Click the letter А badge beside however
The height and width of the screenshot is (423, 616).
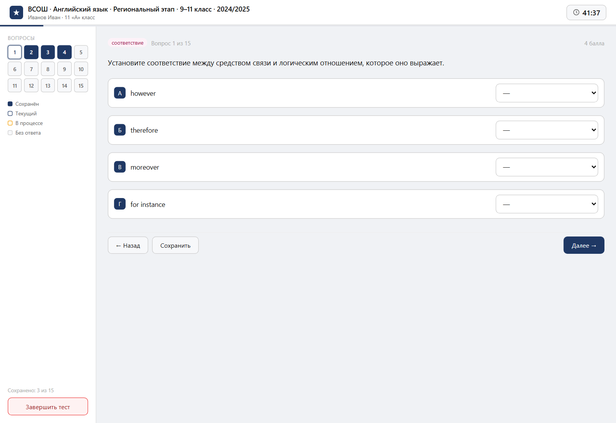pyautogui.click(x=120, y=93)
